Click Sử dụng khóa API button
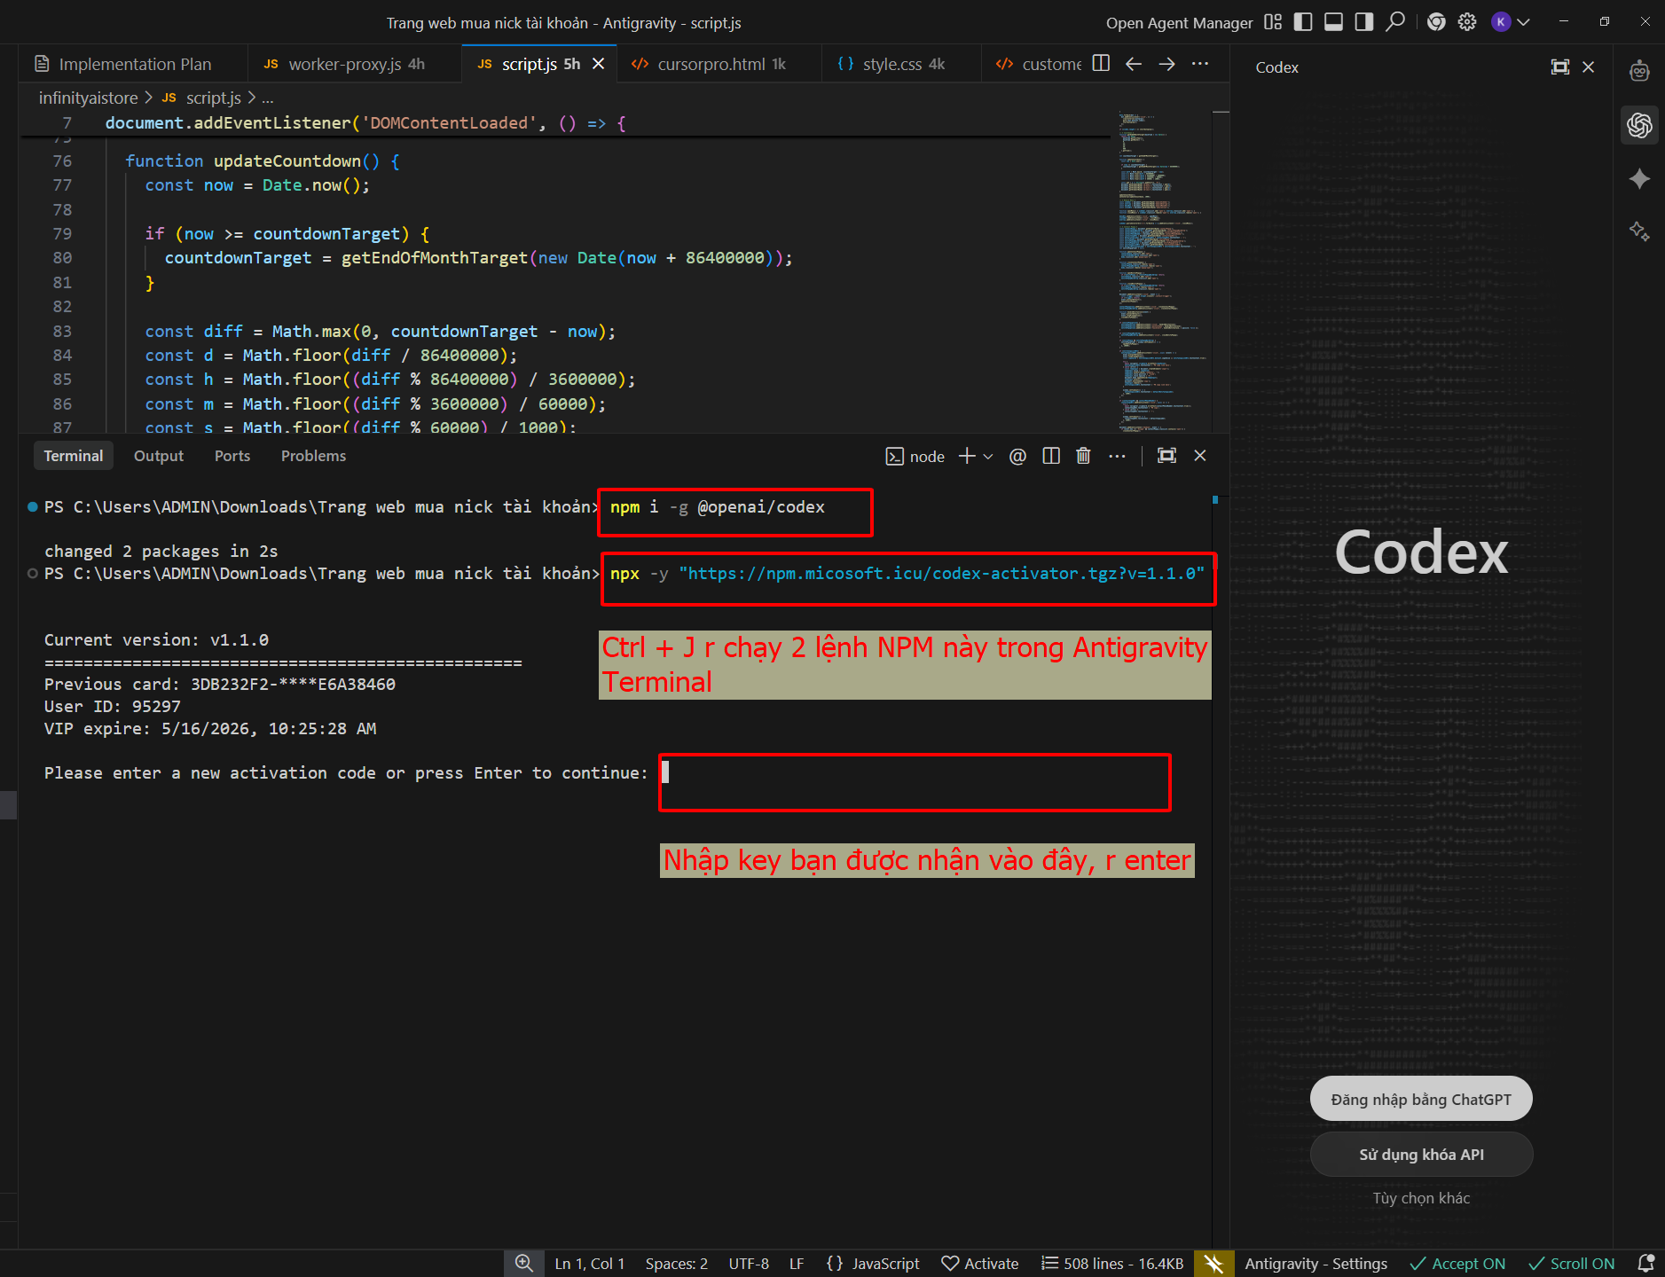1665x1277 pixels. click(x=1421, y=1155)
